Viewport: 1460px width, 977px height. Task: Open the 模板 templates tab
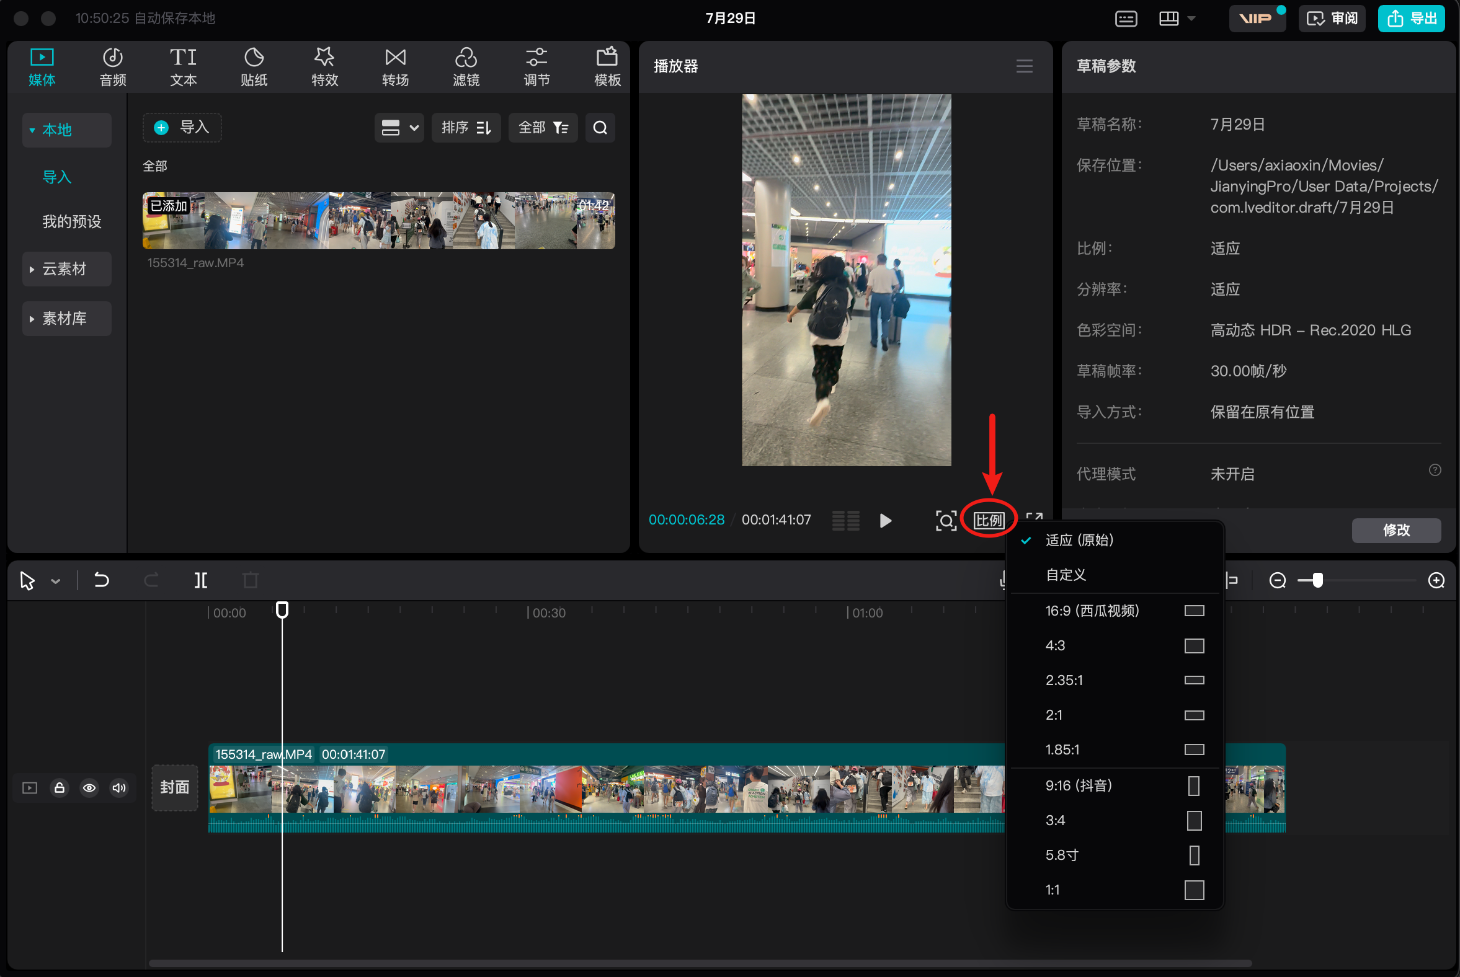607,68
